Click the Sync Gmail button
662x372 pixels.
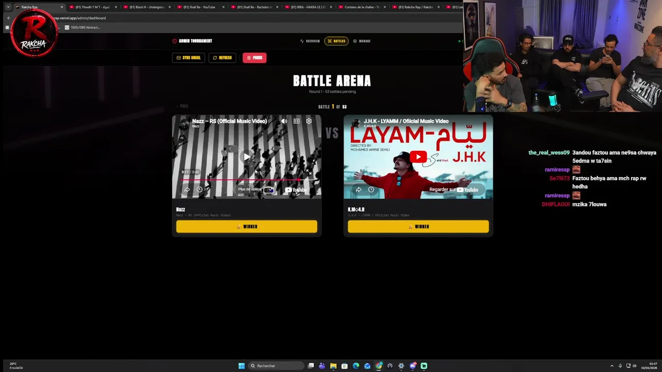188,58
